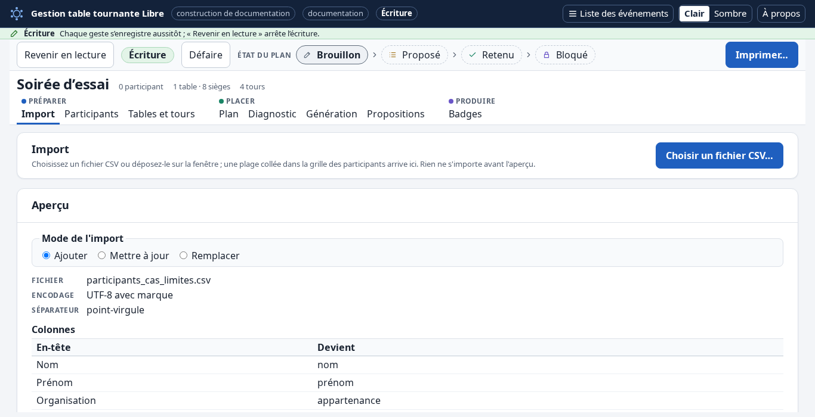Open the Import tab
Viewport: 815px width, 417px height.
click(38, 114)
